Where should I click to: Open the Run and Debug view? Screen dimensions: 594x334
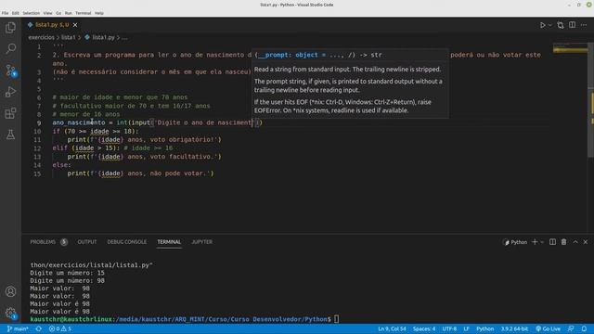(x=10, y=92)
